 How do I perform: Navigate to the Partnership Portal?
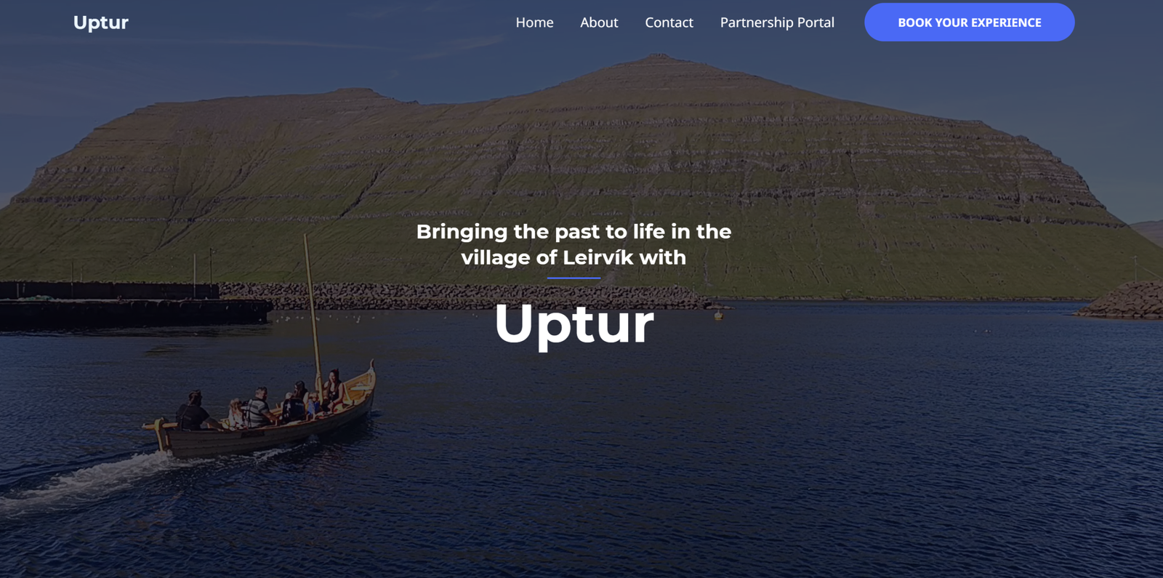(777, 23)
